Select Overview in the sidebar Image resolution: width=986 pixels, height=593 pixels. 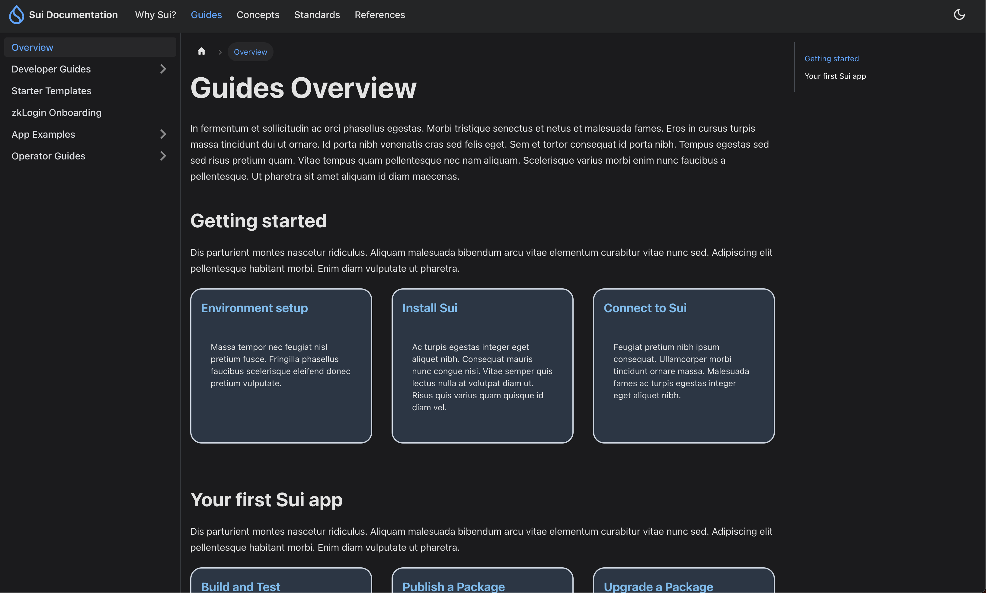pos(90,47)
